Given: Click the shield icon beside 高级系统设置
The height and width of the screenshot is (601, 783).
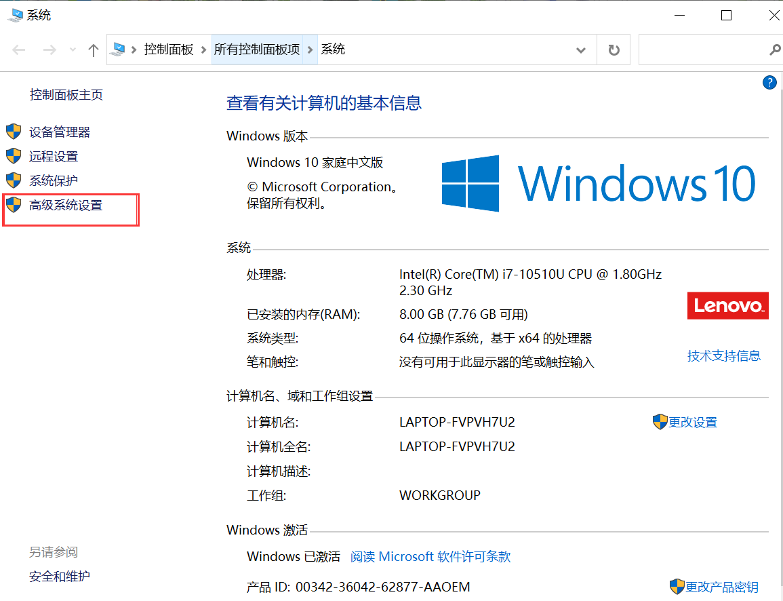Looking at the screenshot, I should pyautogui.click(x=14, y=204).
